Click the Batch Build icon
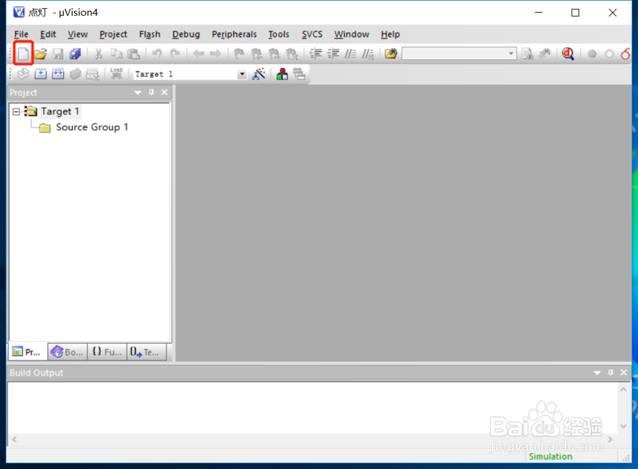638x469 pixels. [x=75, y=74]
